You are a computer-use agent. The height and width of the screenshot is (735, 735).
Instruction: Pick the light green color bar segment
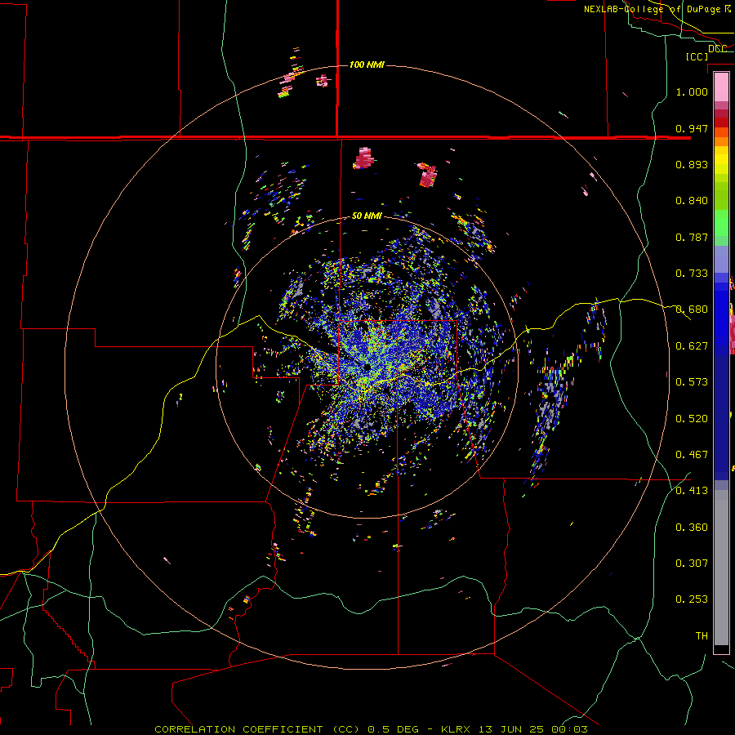pos(721,223)
